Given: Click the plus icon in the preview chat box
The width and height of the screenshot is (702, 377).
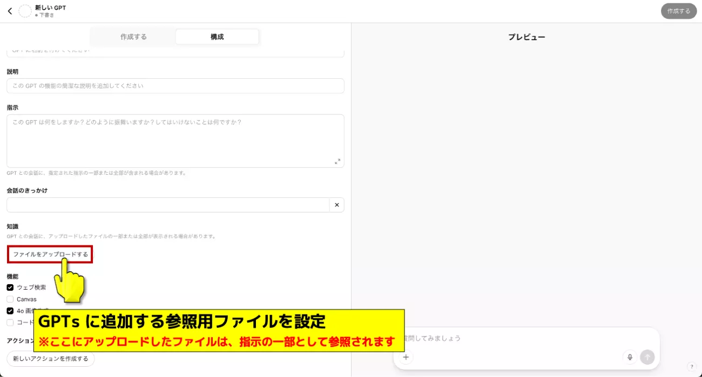Looking at the screenshot, I should point(406,357).
